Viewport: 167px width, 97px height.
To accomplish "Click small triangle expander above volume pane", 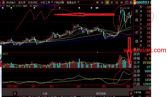I will tap(97, 52).
